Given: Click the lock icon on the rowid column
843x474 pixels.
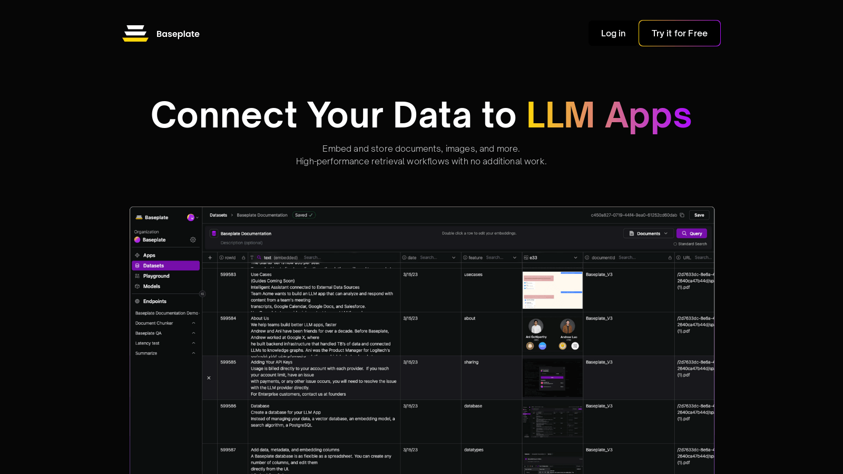Looking at the screenshot, I should coord(243,258).
